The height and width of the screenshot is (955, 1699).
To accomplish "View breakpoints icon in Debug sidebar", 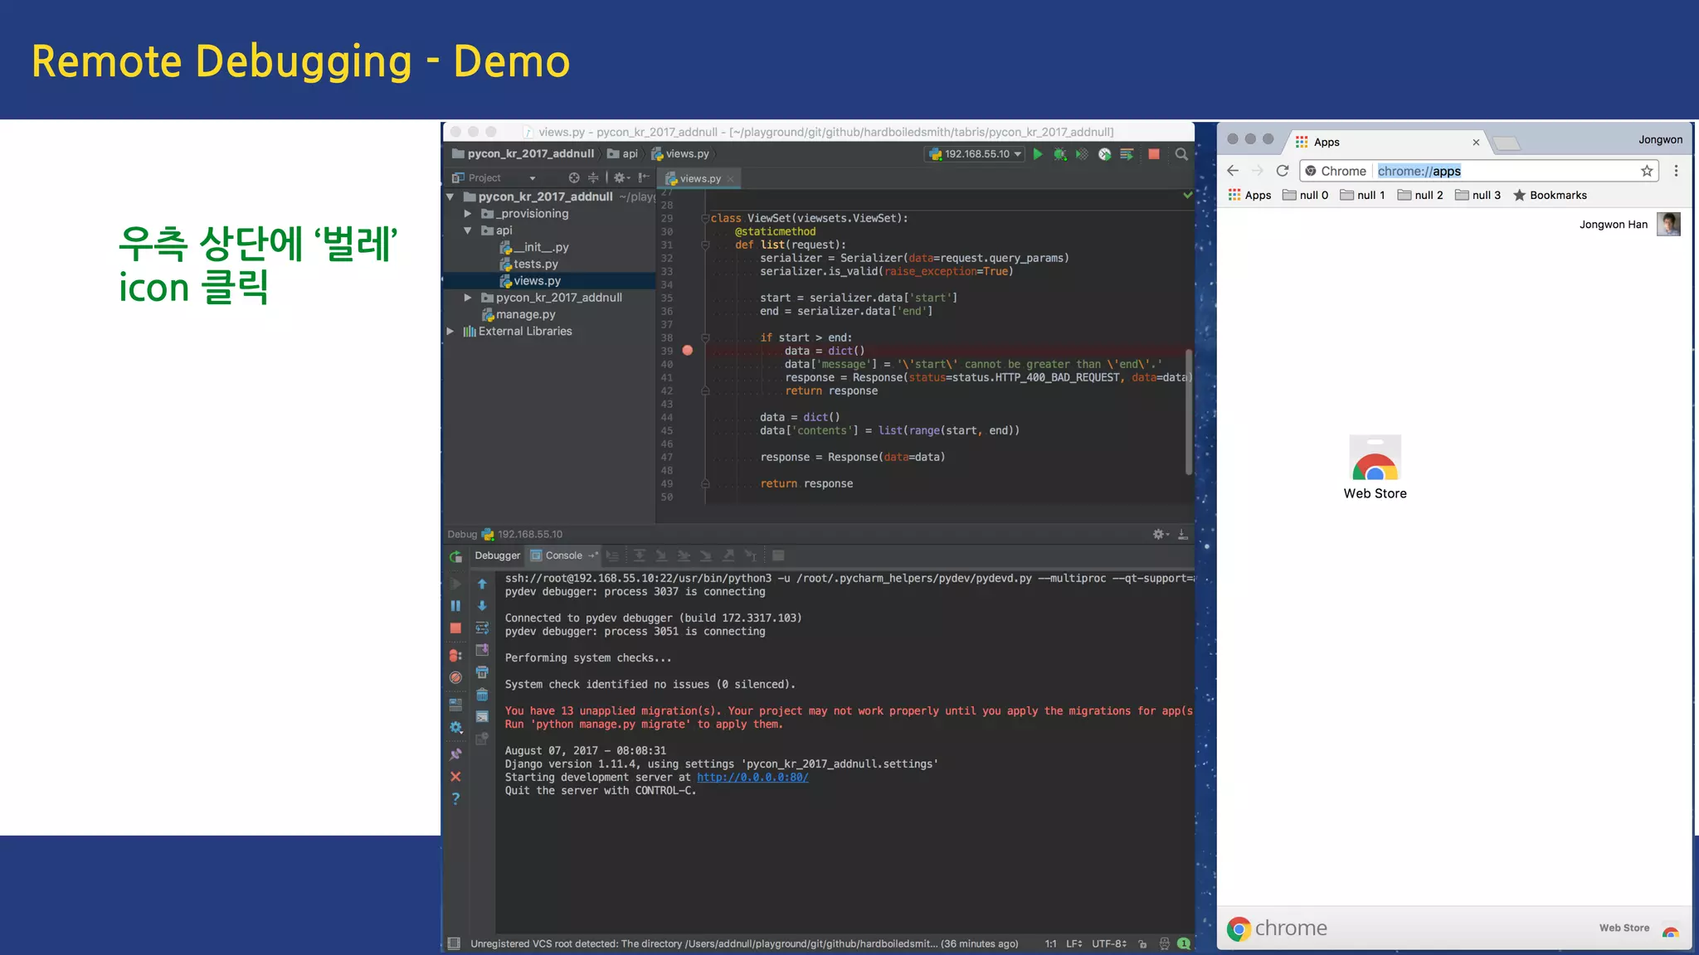I will (x=455, y=656).
